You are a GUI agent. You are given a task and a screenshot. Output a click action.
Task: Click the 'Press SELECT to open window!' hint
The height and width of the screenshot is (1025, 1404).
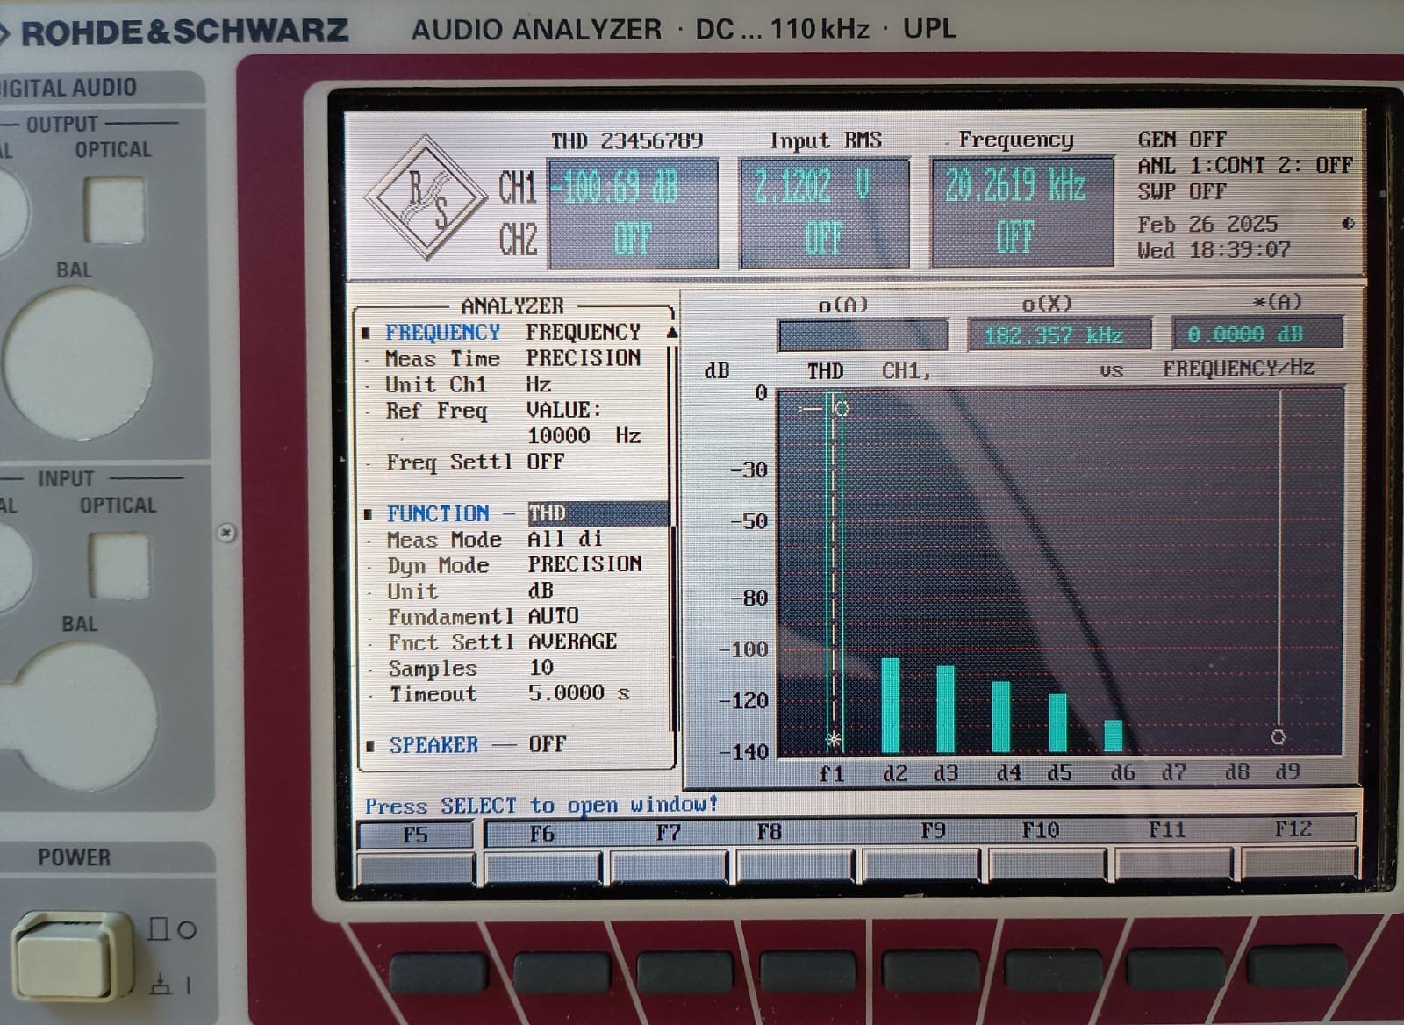[541, 806]
